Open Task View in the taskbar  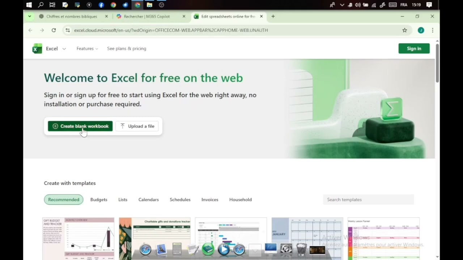[x=52, y=5]
